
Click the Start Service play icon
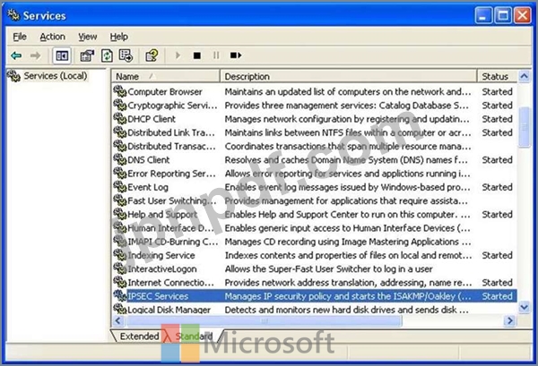[x=178, y=55]
